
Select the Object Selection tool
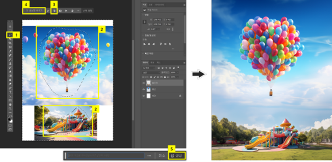pos(10,39)
